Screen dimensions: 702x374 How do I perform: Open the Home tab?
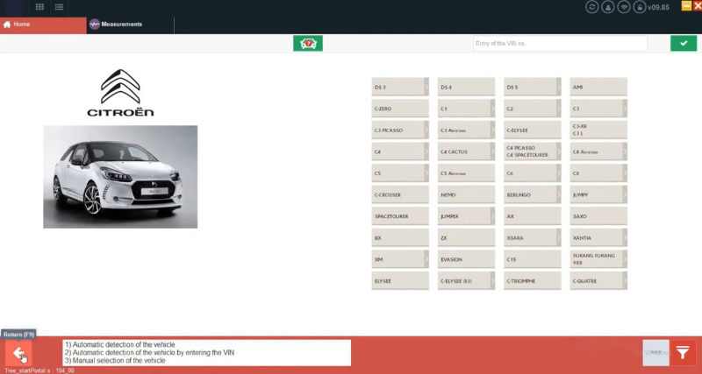pos(43,25)
